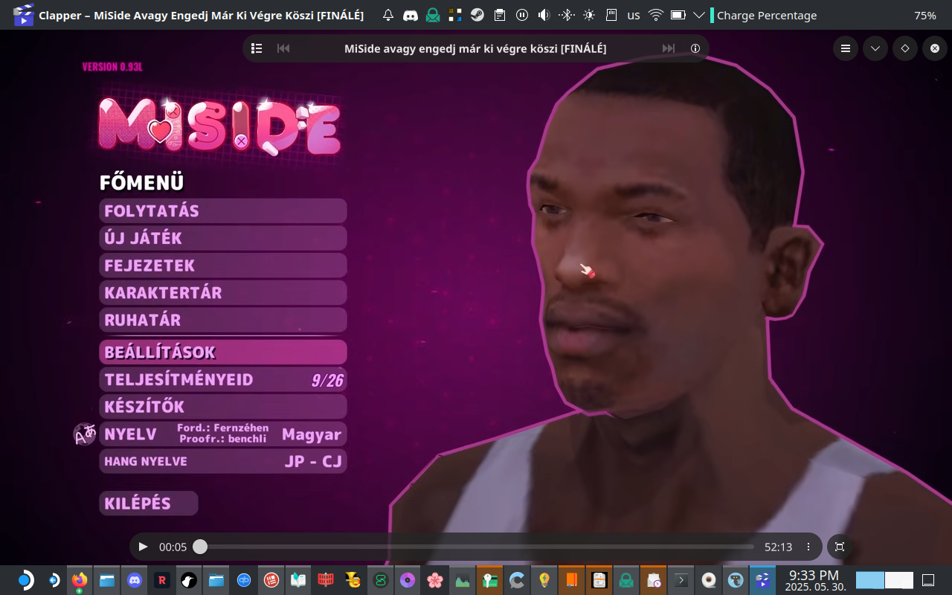Skip to the next track in Clapper
952x595 pixels.
(x=669, y=48)
